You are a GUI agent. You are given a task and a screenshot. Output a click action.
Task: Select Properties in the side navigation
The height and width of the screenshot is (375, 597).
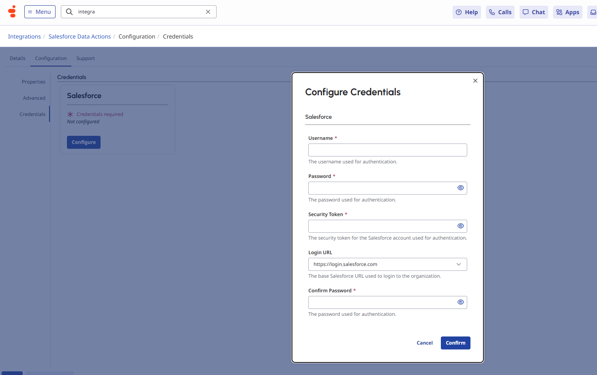point(34,82)
